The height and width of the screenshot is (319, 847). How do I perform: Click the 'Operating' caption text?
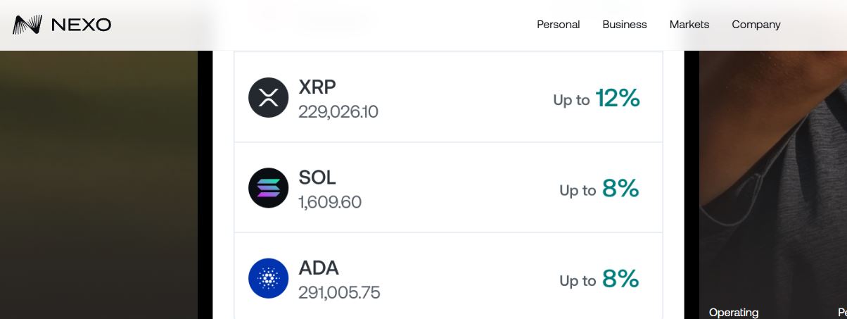click(x=734, y=312)
